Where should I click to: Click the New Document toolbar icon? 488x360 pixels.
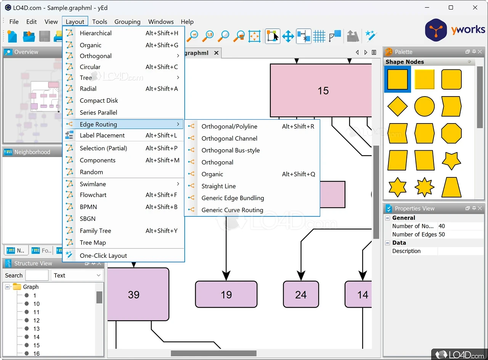coord(12,36)
